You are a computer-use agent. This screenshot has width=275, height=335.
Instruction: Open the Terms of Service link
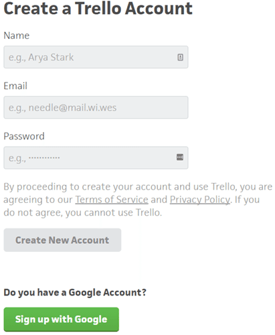tap(112, 200)
